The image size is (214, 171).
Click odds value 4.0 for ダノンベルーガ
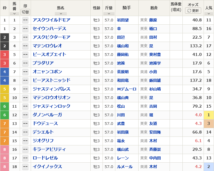click(x=198, y=115)
